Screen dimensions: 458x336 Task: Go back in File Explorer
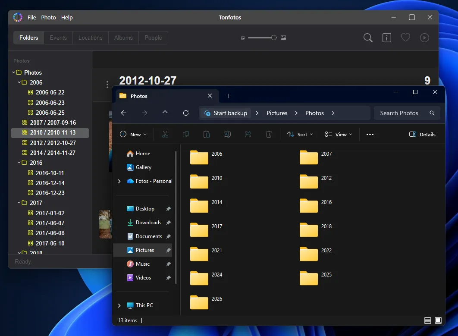(123, 113)
